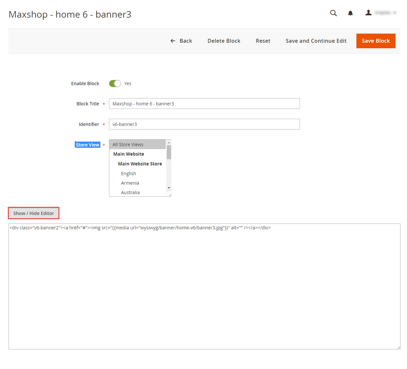The width and height of the screenshot is (407, 369).
Task: Select Main Website Store in list
Action: (x=137, y=164)
